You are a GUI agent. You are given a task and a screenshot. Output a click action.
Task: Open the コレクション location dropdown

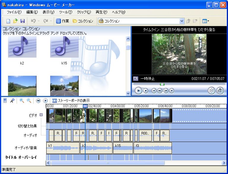[182, 21]
